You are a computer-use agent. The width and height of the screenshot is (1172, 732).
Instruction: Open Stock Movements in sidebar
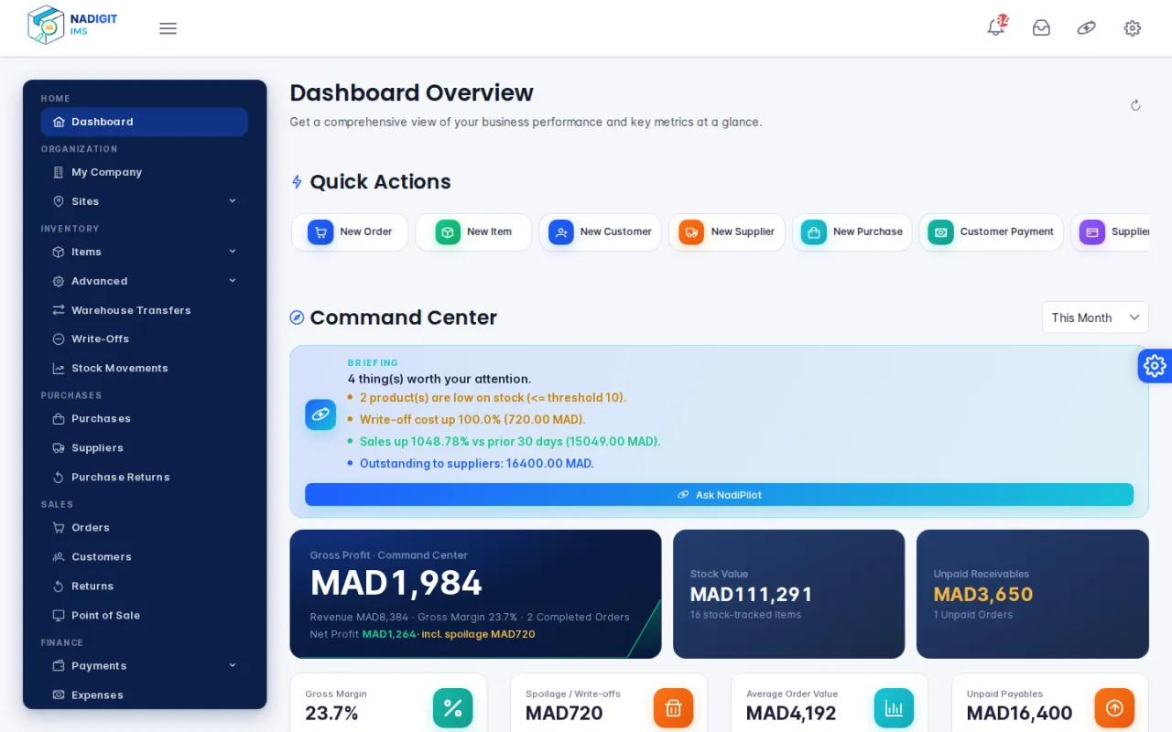pyautogui.click(x=145, y=368)
